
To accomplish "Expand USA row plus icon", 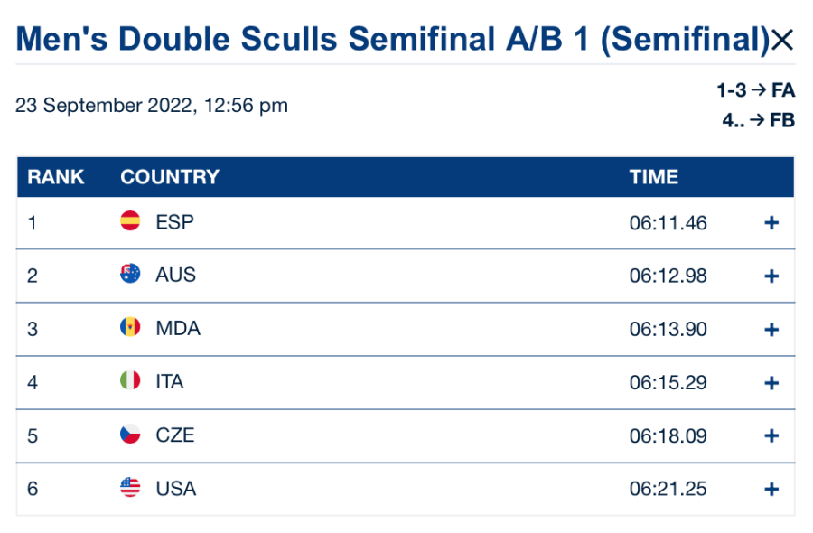I will click(x=771, y=489).
